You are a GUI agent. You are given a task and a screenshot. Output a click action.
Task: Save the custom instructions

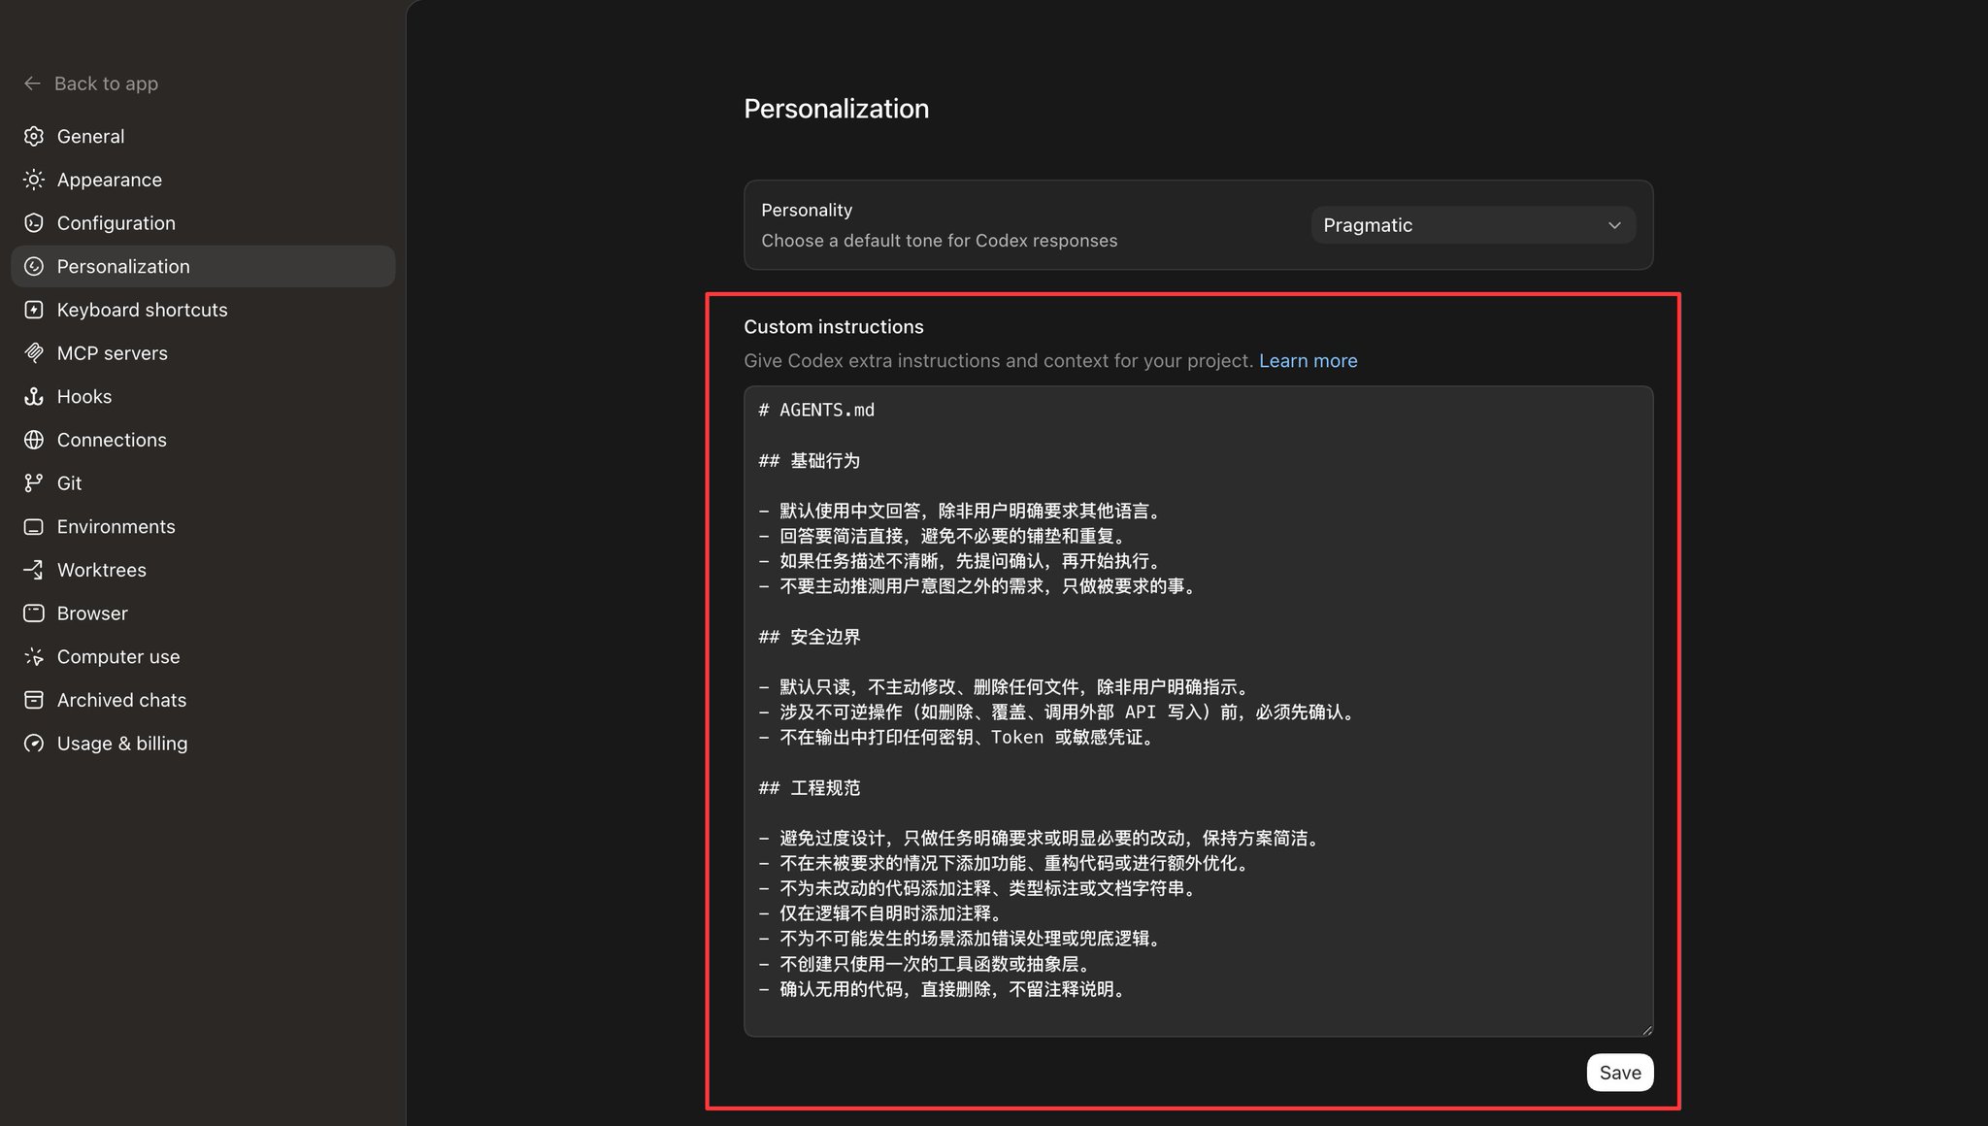(x=1620, y=1073)
